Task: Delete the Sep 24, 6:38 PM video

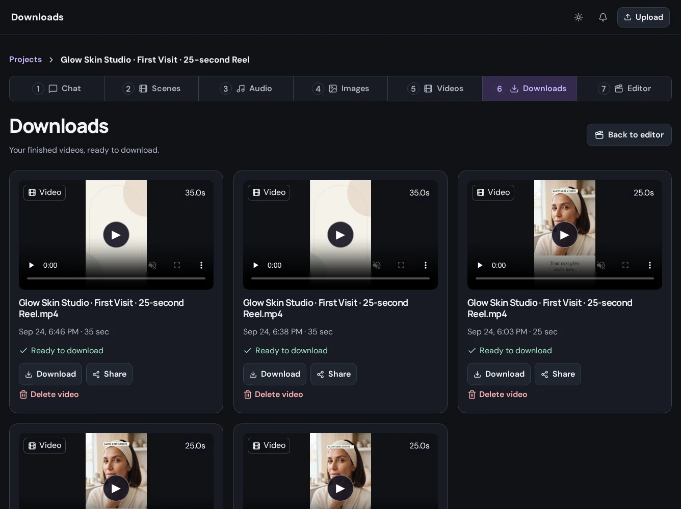Action: coord(273,394)
